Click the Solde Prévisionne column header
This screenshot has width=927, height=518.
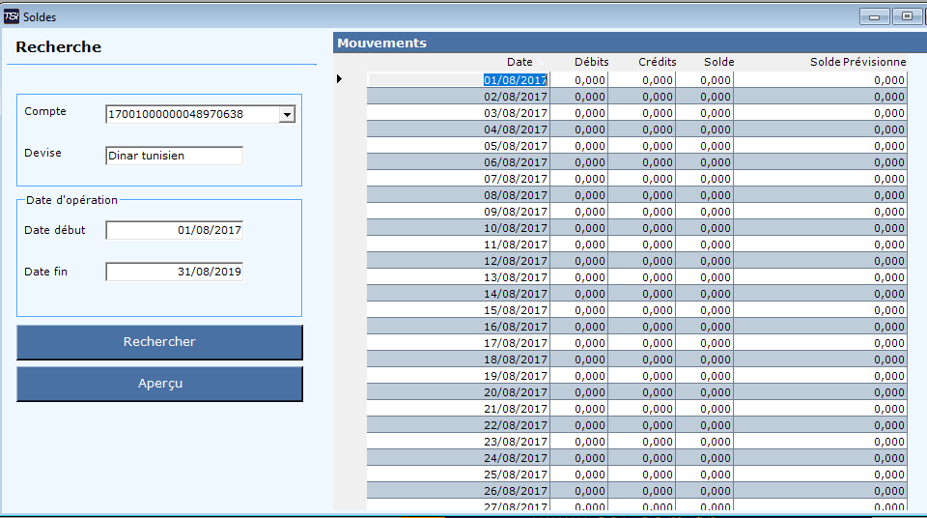click(857, 62)
